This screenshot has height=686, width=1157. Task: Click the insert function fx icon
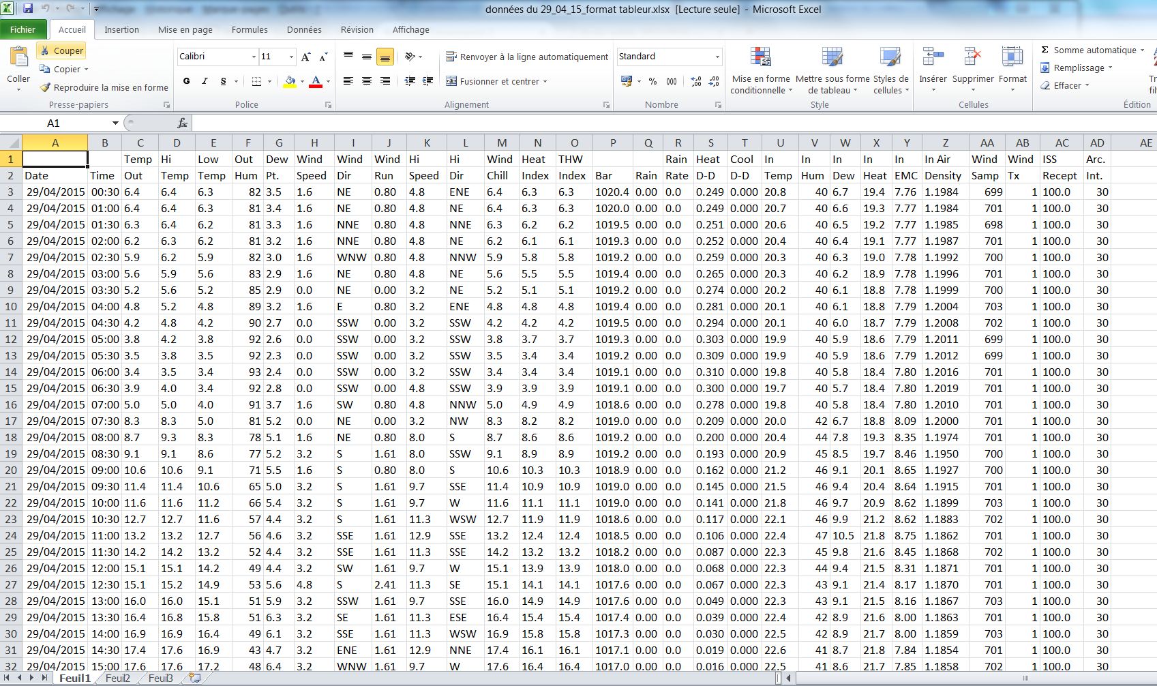click(x=182, y=123)
